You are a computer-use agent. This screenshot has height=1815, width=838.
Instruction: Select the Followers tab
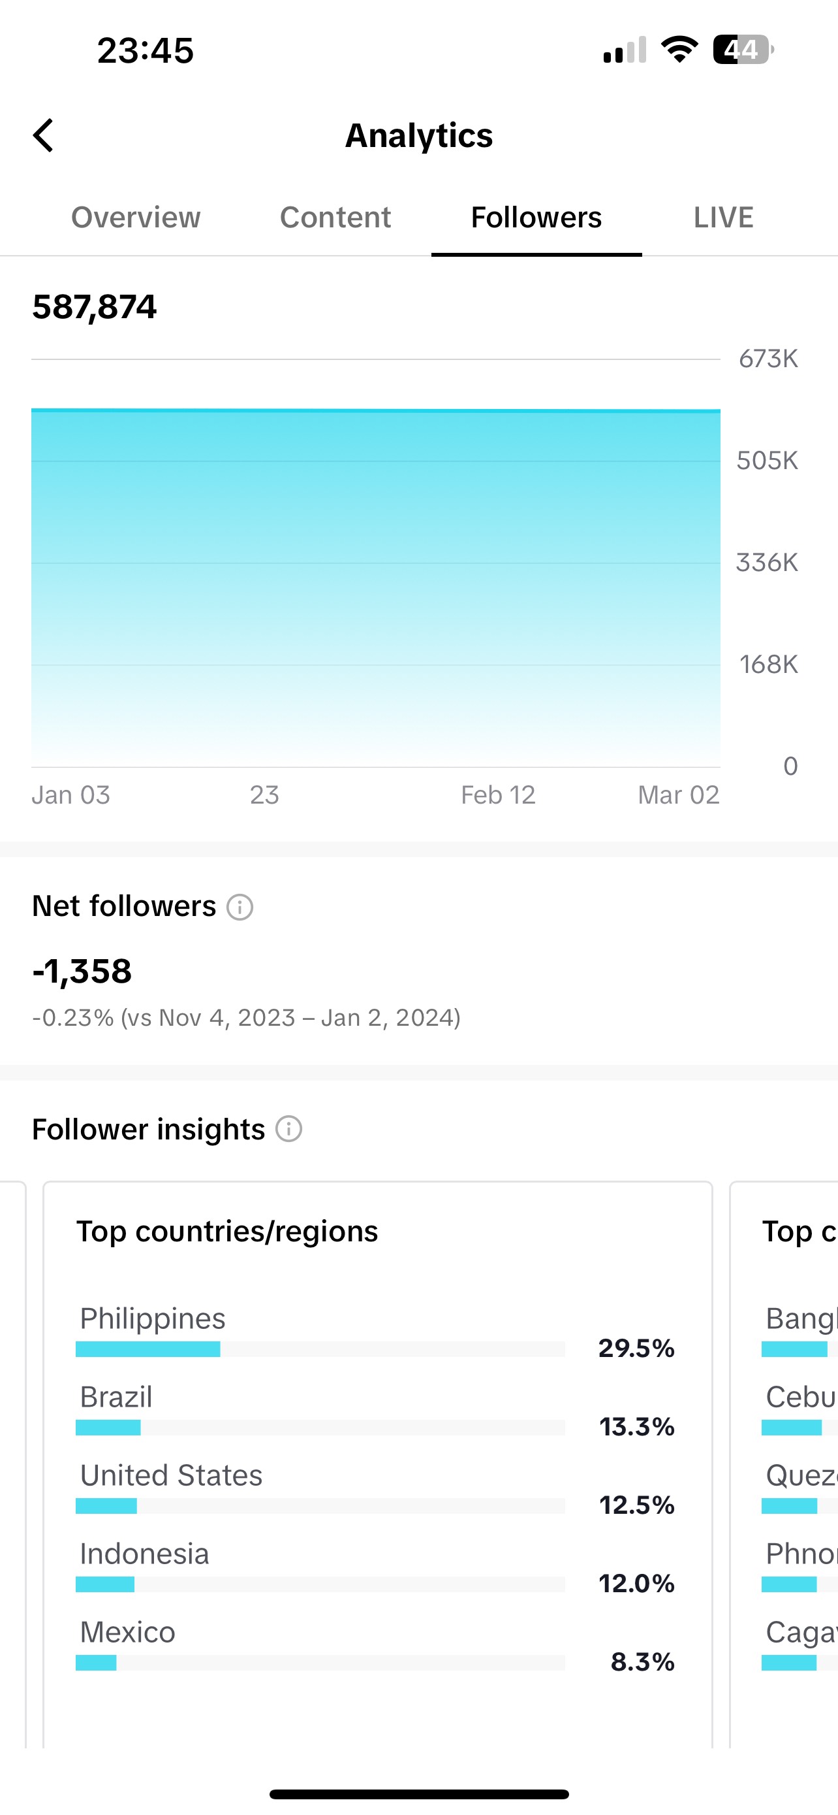[x=536, y=217]
